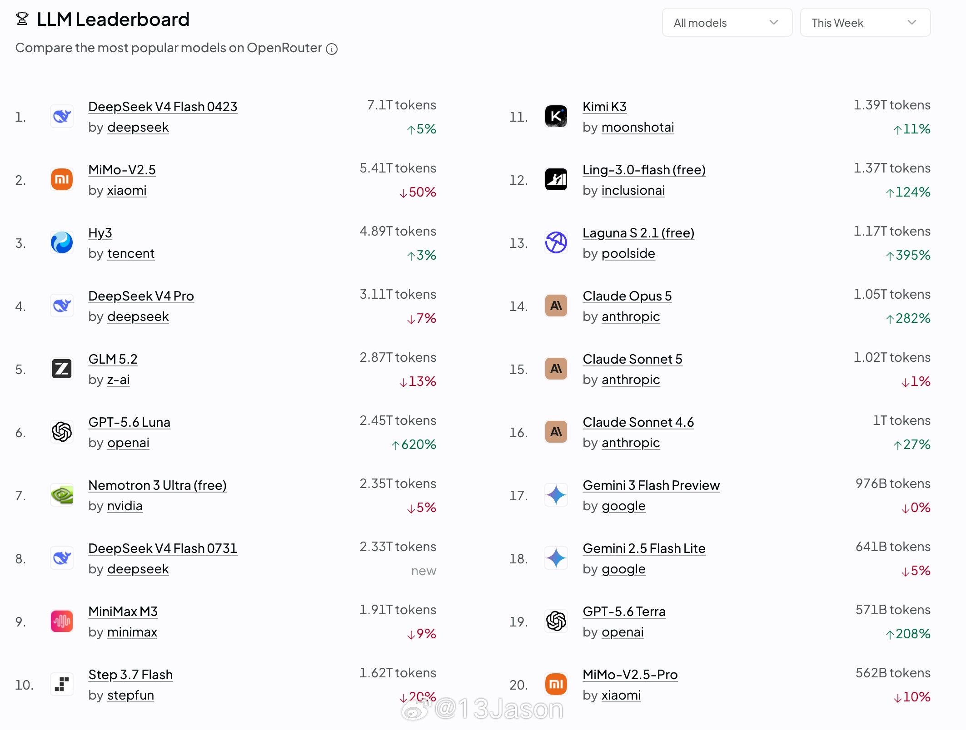Click the info icon beside OpenRouter description

click(x=332, y=49)
